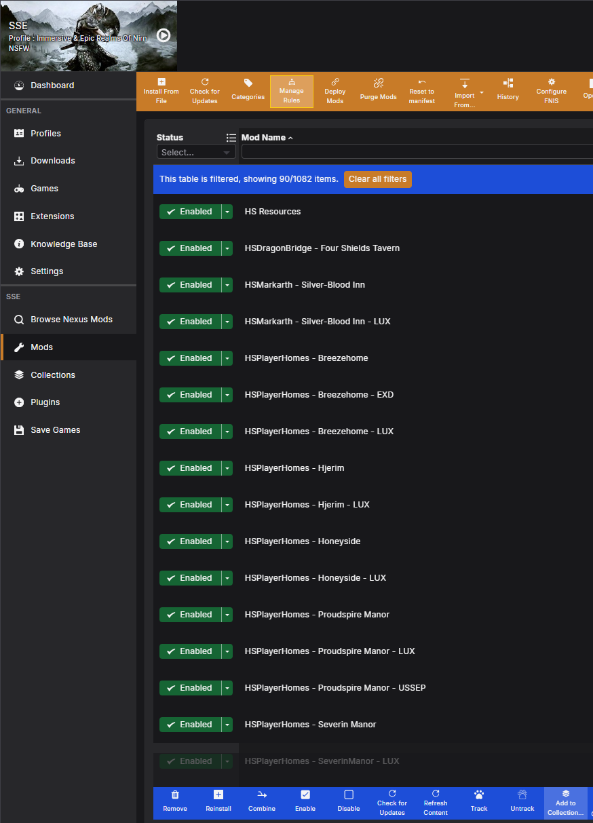The height and width of the screenshot is (823, 593).
Task: Select the Purge Mods icon
Action: pos(378,91)
